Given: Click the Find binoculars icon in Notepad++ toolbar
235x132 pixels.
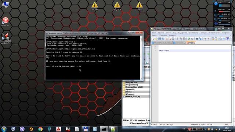Looking at the screenshot, I should click(x=197, y=39).
